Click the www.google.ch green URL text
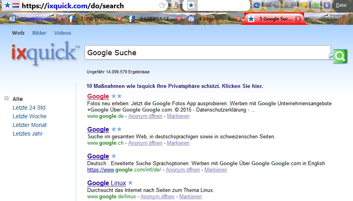 click(x=105, y=143)
